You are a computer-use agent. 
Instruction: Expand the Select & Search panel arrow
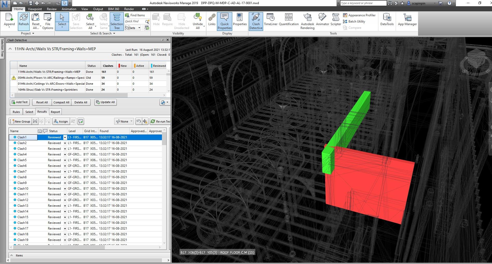(114, 33)
